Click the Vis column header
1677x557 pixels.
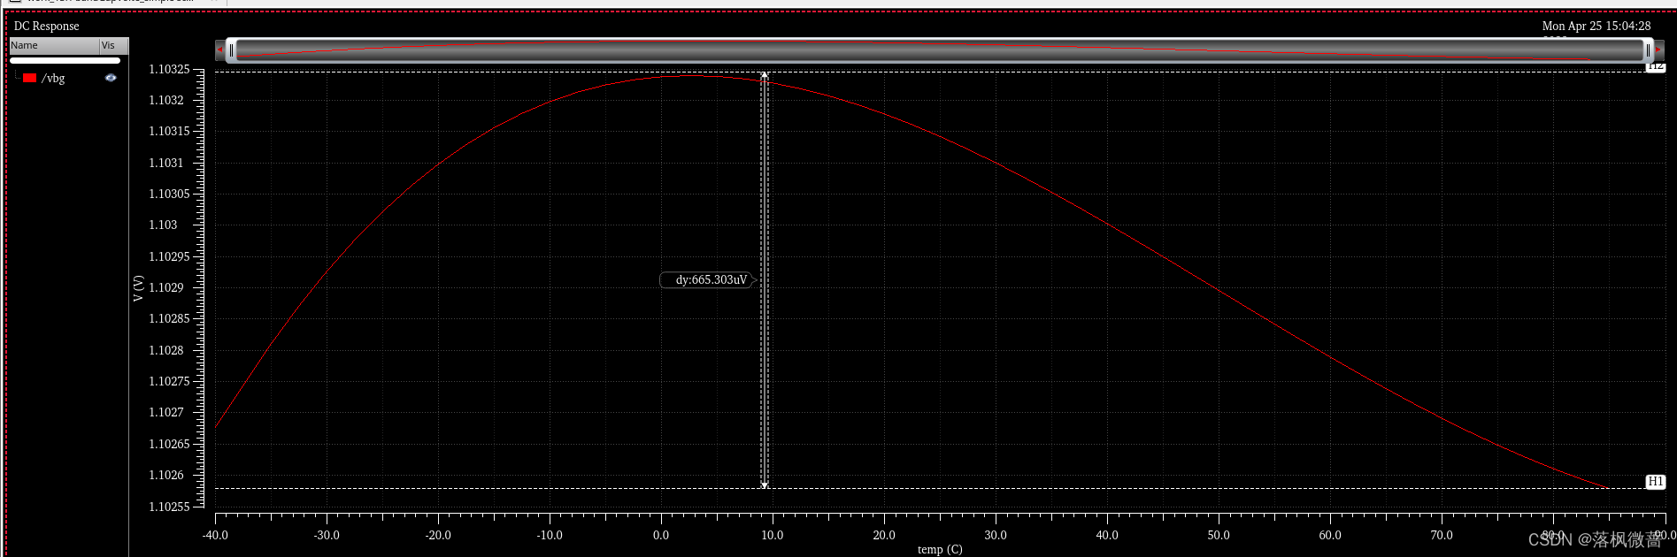pyautogui.click(x=112, y=45)
